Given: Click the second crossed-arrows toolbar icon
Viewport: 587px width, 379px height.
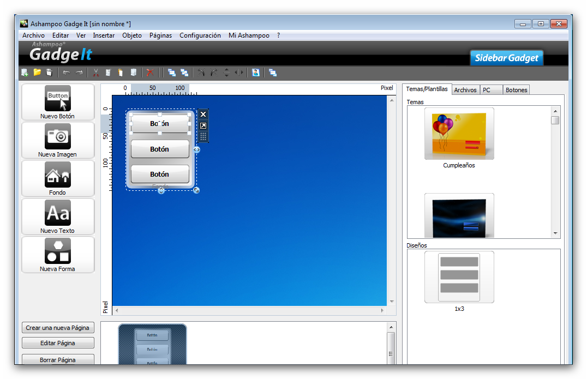Looking at the screenshot, I should click(x=214, y=73).
